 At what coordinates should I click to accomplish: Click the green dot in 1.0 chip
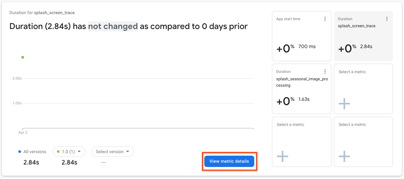coord(58,152)
